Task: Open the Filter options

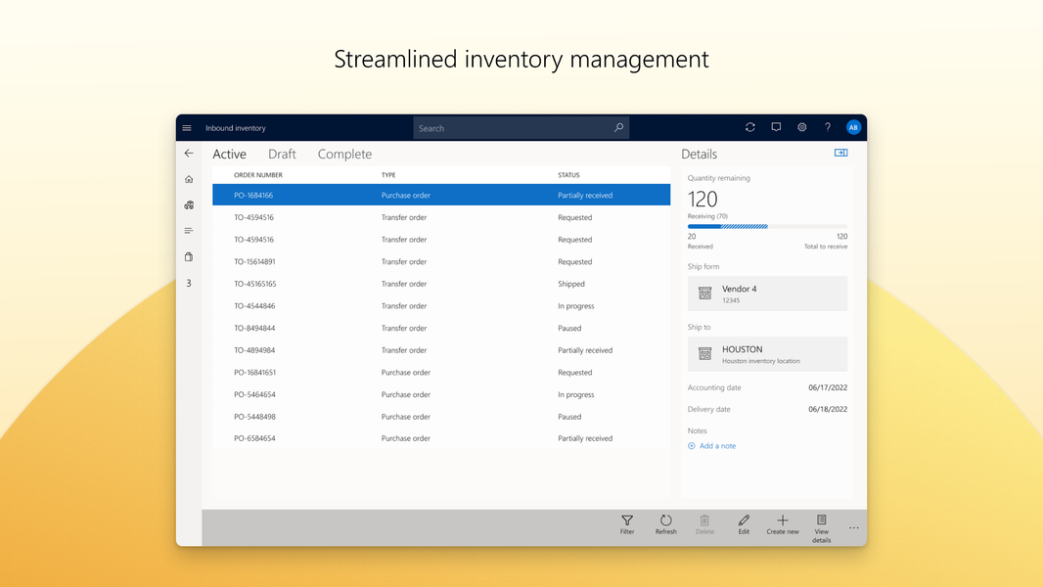Action: point(627,525)
